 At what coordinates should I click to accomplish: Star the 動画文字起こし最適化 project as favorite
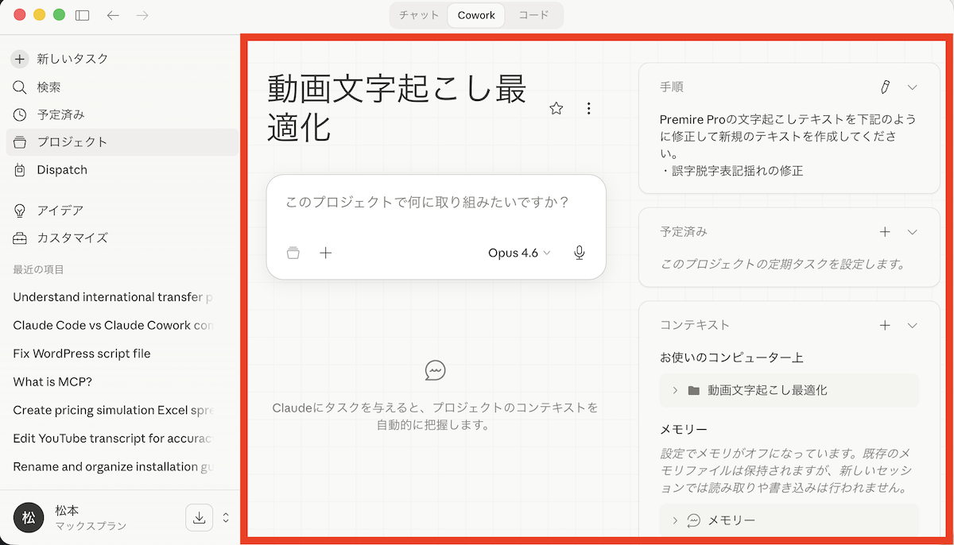(x=556, y=109)
